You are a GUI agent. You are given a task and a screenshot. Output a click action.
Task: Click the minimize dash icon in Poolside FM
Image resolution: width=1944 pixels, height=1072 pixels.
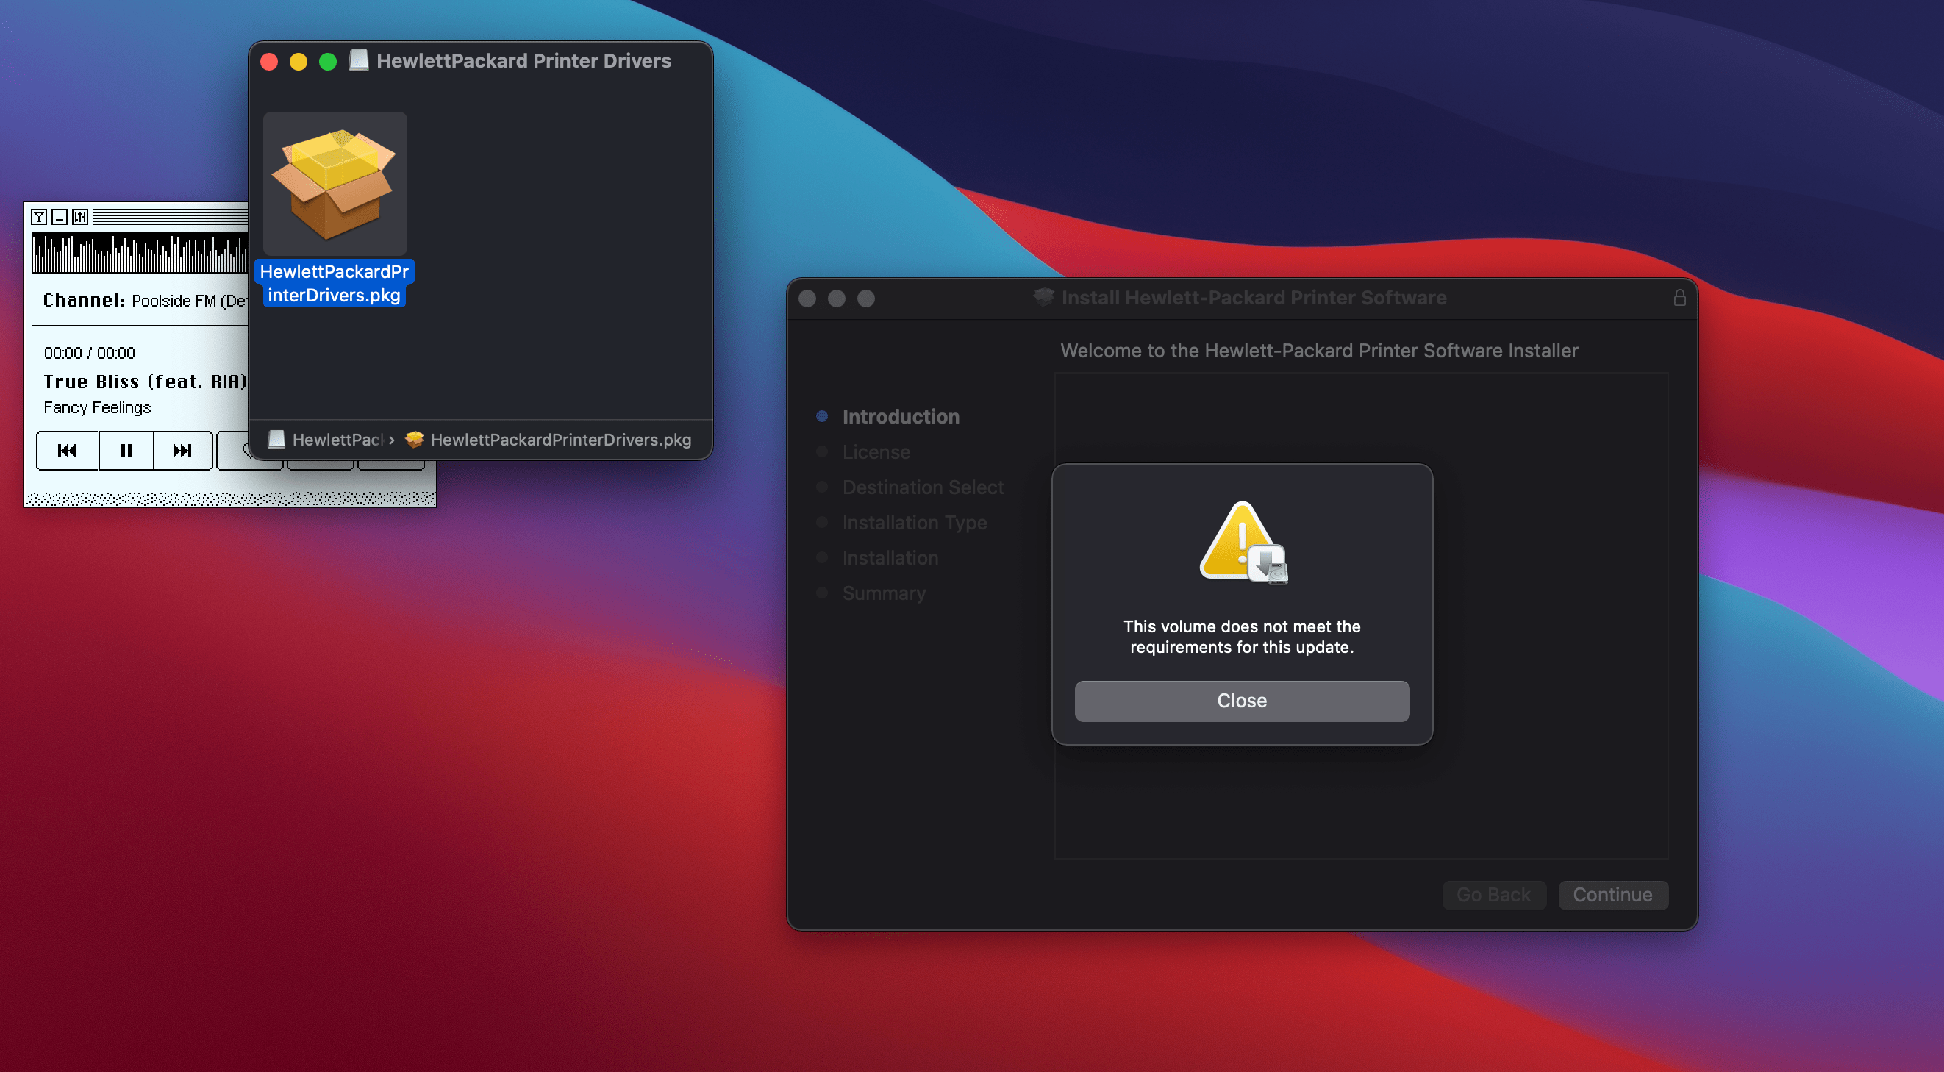coord(60,217)
